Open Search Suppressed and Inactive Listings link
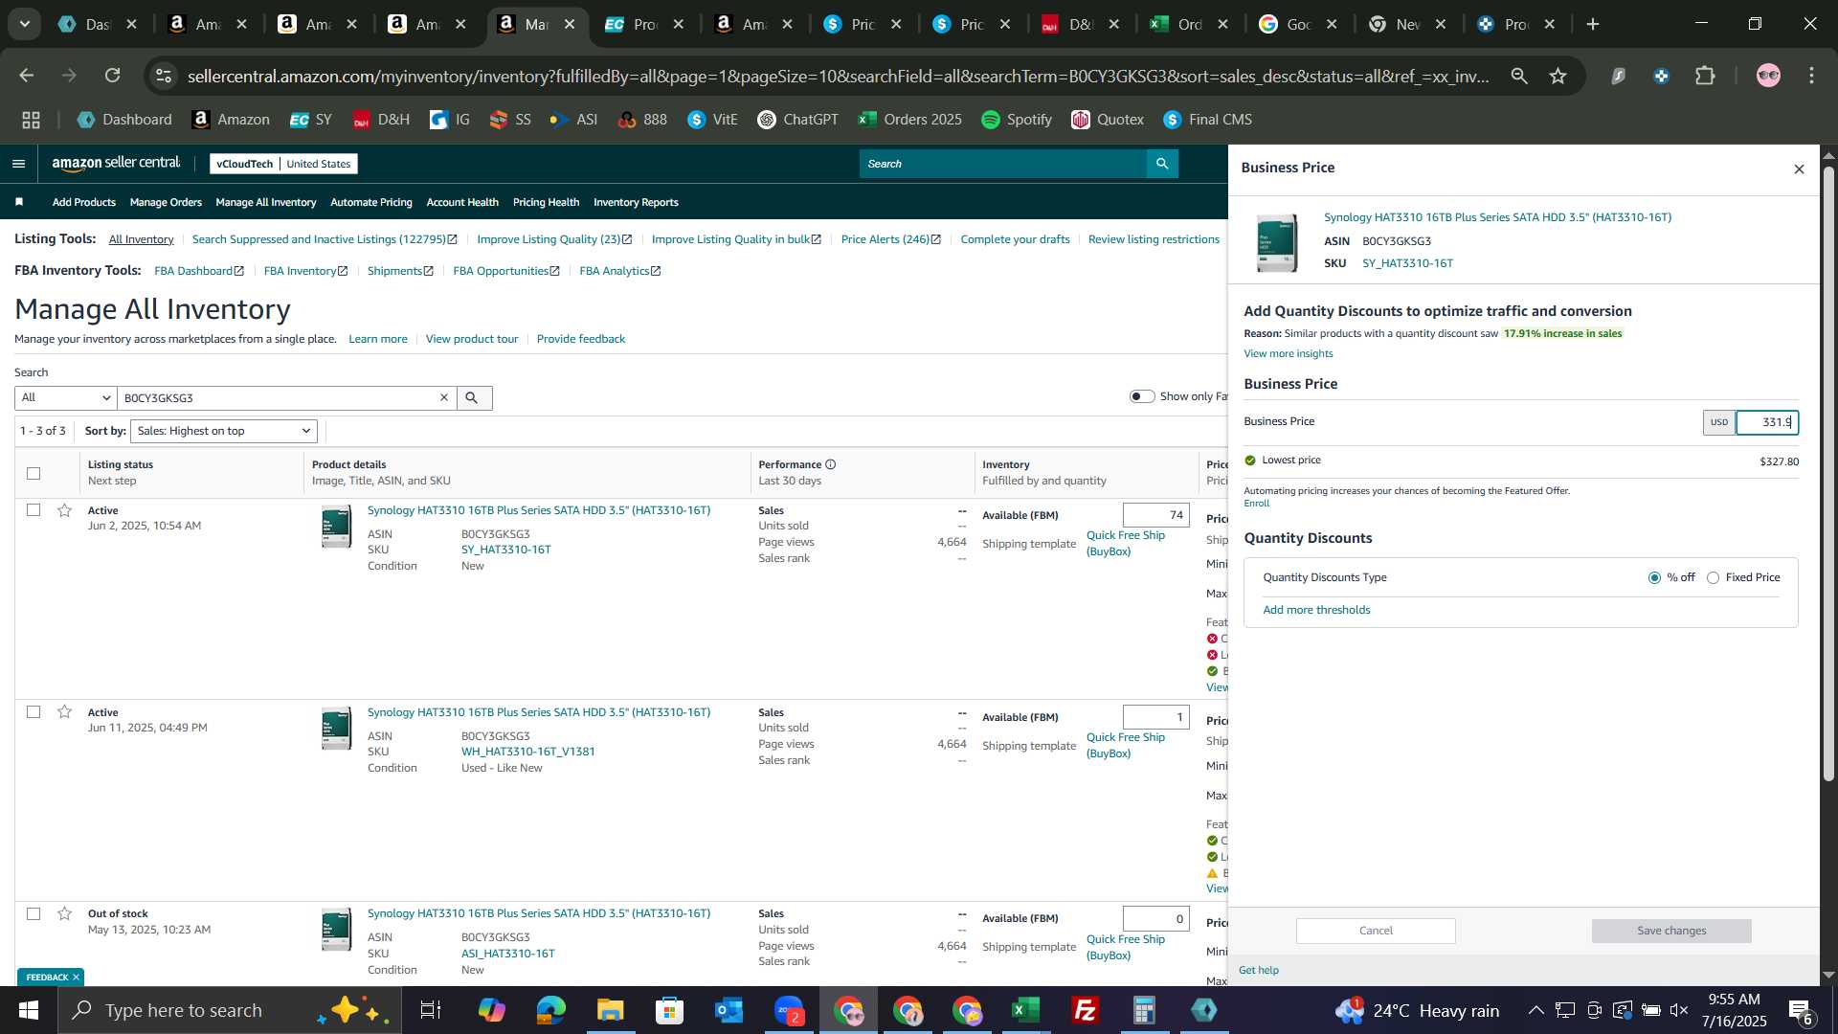1838x1034 pixels. click(325, 239)
